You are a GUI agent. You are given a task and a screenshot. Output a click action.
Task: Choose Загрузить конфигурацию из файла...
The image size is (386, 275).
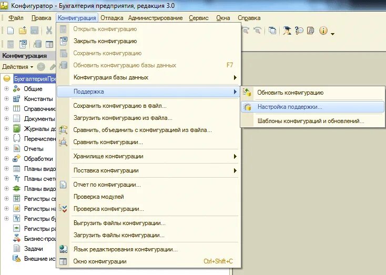[x=148, y=118]
